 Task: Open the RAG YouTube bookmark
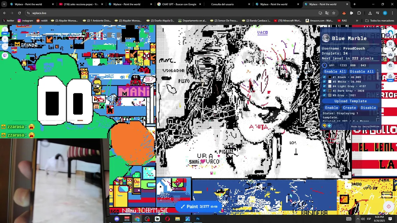click(342, 21)
